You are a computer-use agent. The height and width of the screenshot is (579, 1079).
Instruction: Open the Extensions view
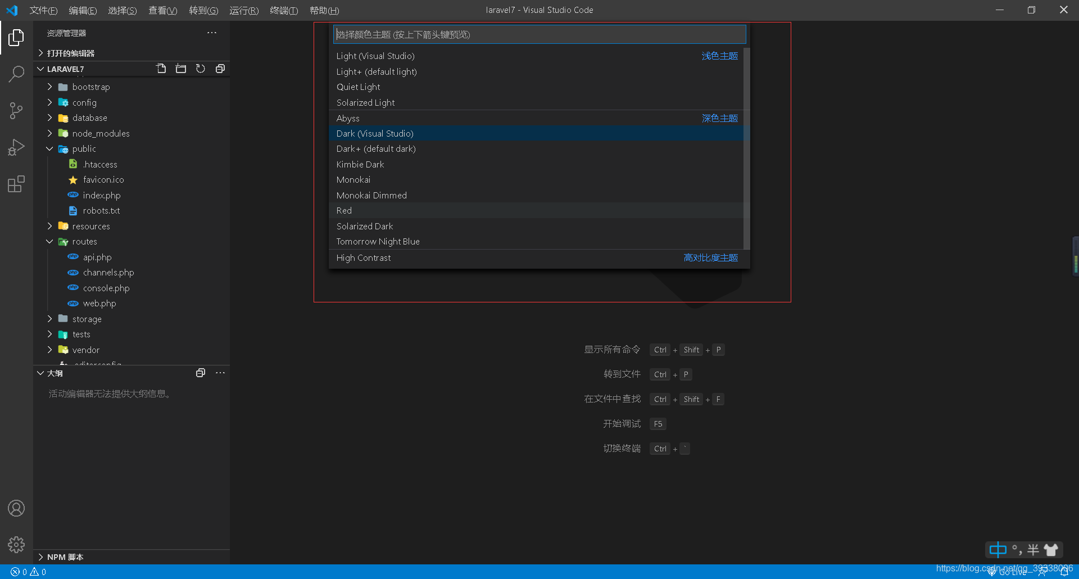[x=16, y=184]
